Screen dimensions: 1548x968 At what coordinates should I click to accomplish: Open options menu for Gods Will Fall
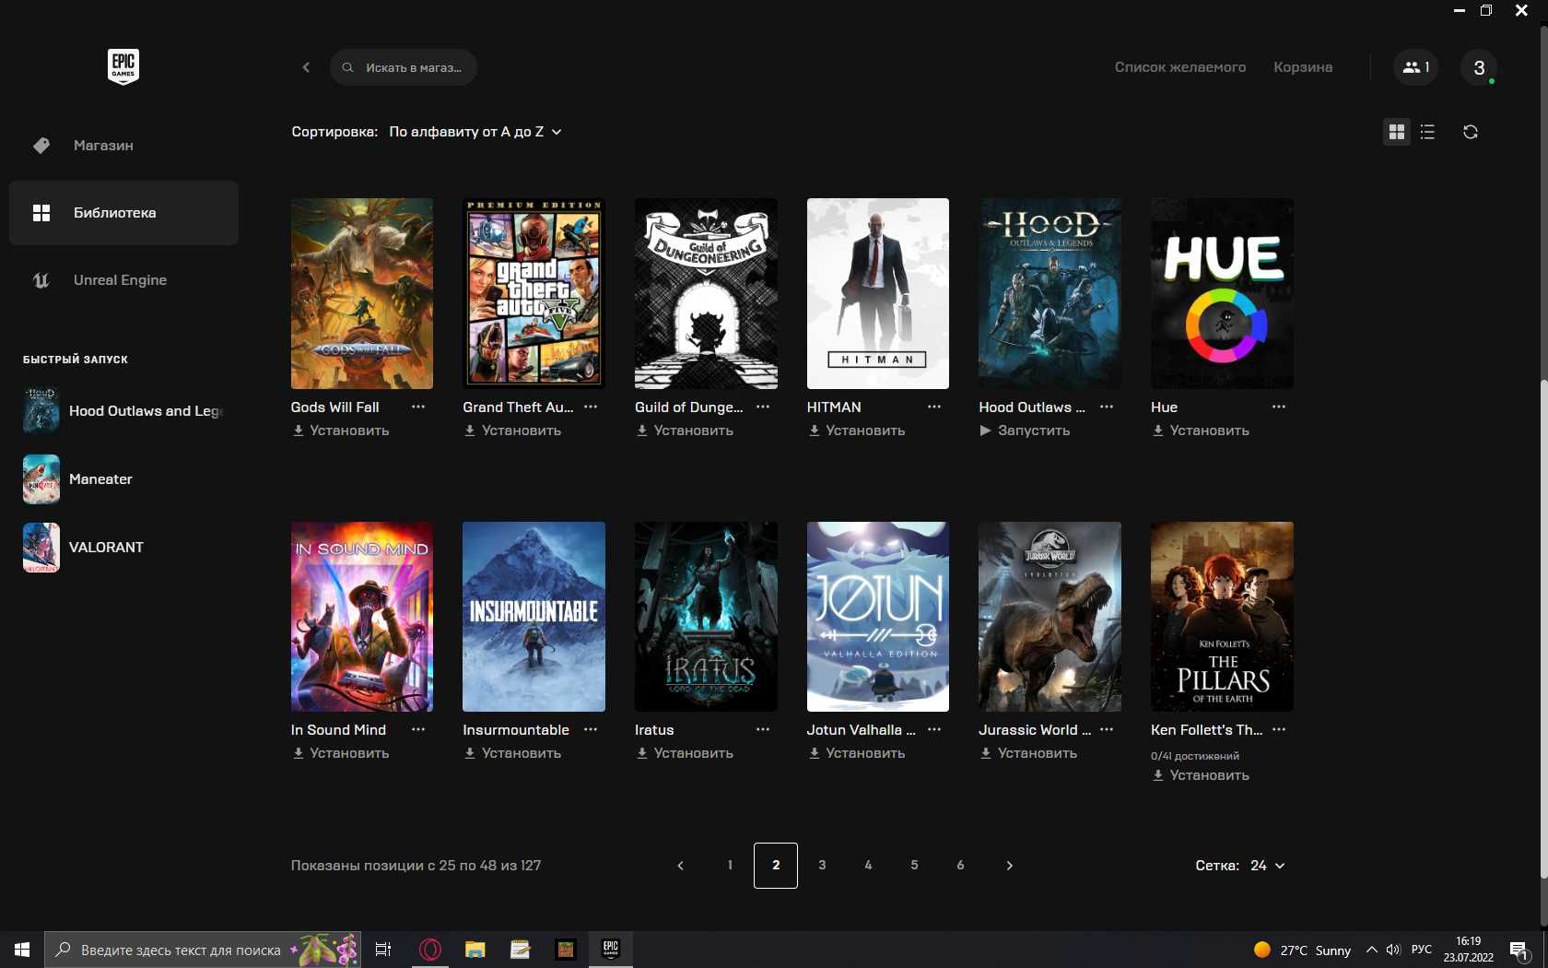pyautogui.click(x=418, y=407)
